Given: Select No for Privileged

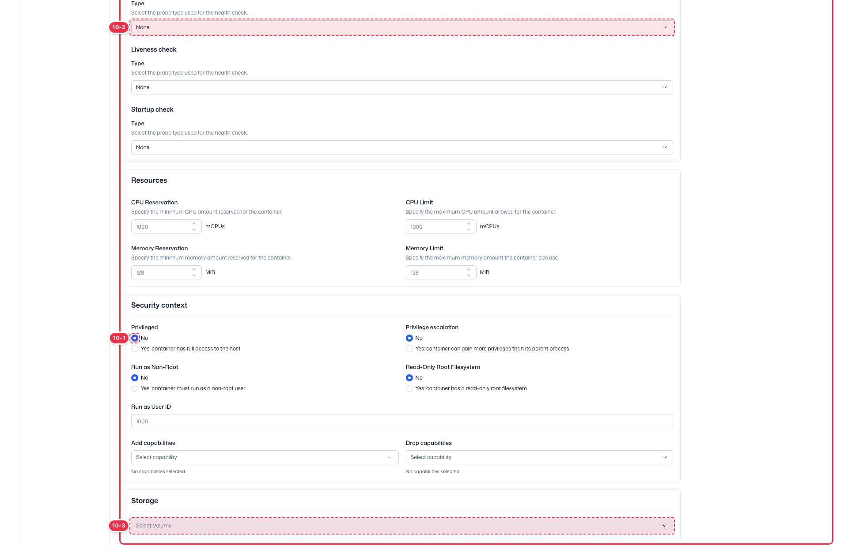Looking at the screenshot, I should pos(135,338).
